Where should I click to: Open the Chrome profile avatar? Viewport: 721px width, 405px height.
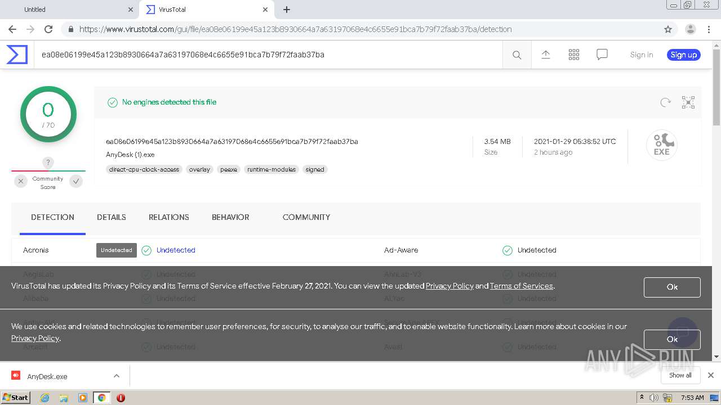691,29
